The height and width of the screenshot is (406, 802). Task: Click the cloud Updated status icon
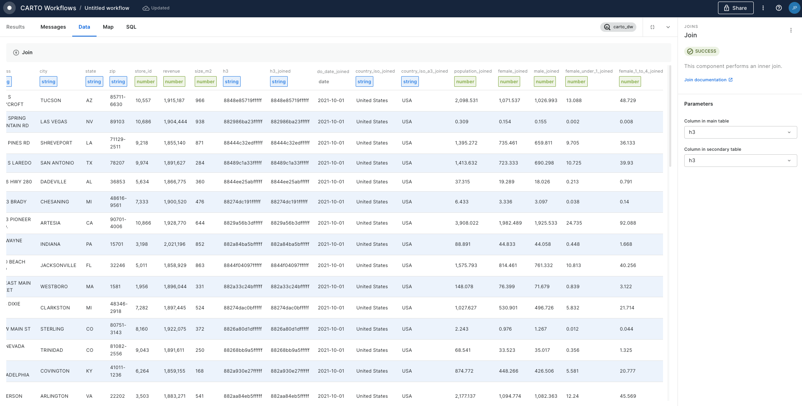click(x=146, y=8)
